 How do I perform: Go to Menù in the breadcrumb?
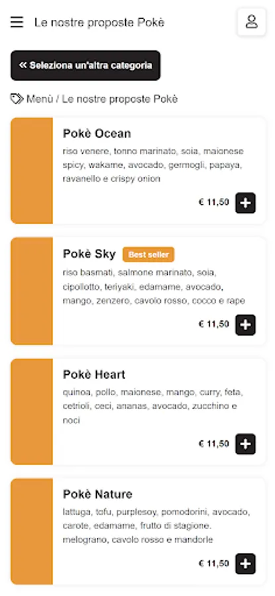coord(40,99)
